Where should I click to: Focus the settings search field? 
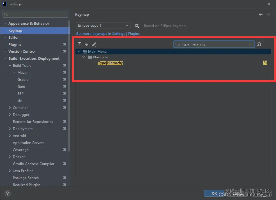point(35,14)
